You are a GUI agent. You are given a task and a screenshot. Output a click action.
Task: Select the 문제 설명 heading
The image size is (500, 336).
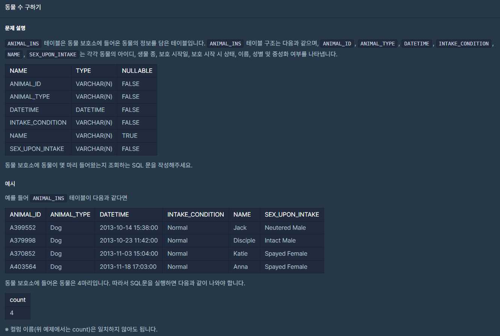15,28
